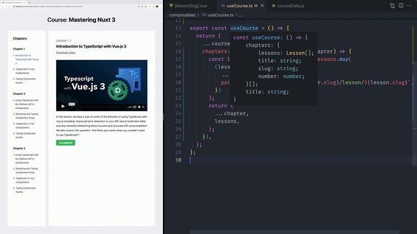The width and height of the screenshot is (417, 234).
Task: Adjust the video player volume bars
Action: click(x=129, y=107)
